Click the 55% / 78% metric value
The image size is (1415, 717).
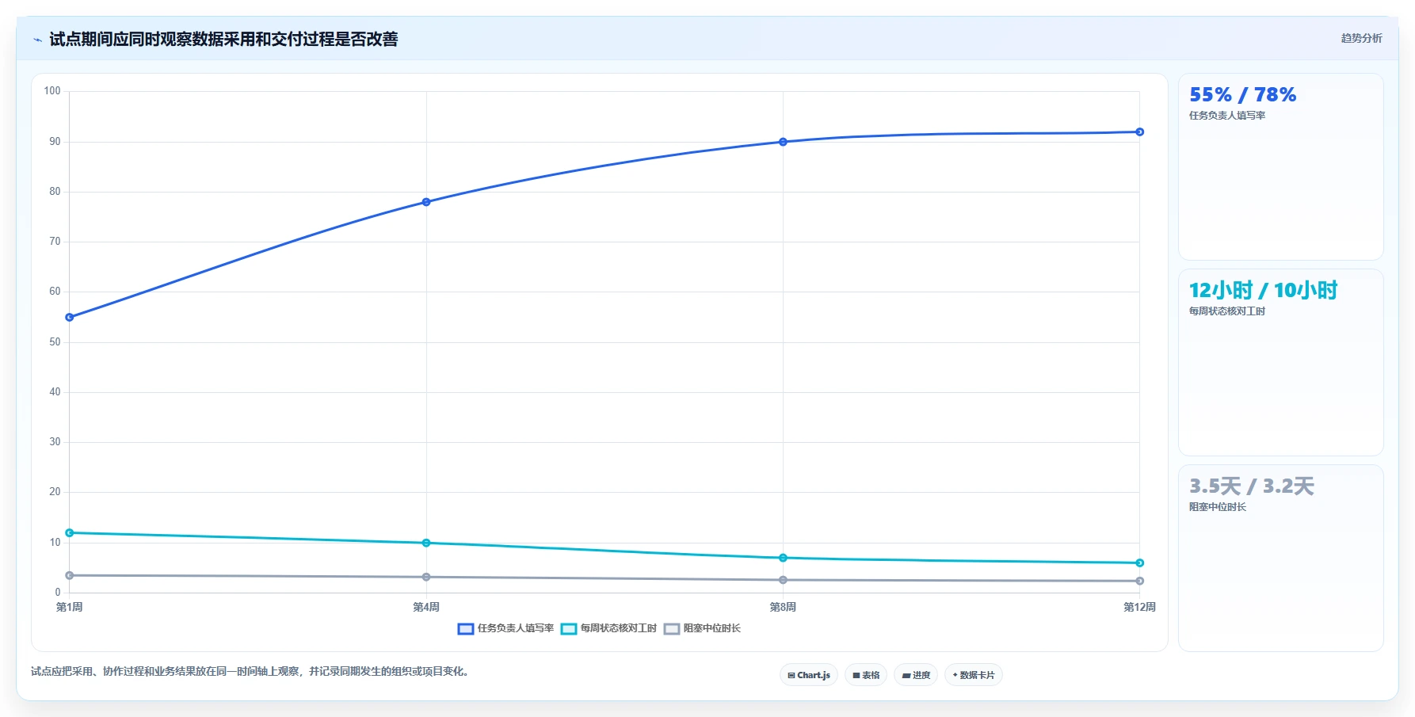(1242, 95)
